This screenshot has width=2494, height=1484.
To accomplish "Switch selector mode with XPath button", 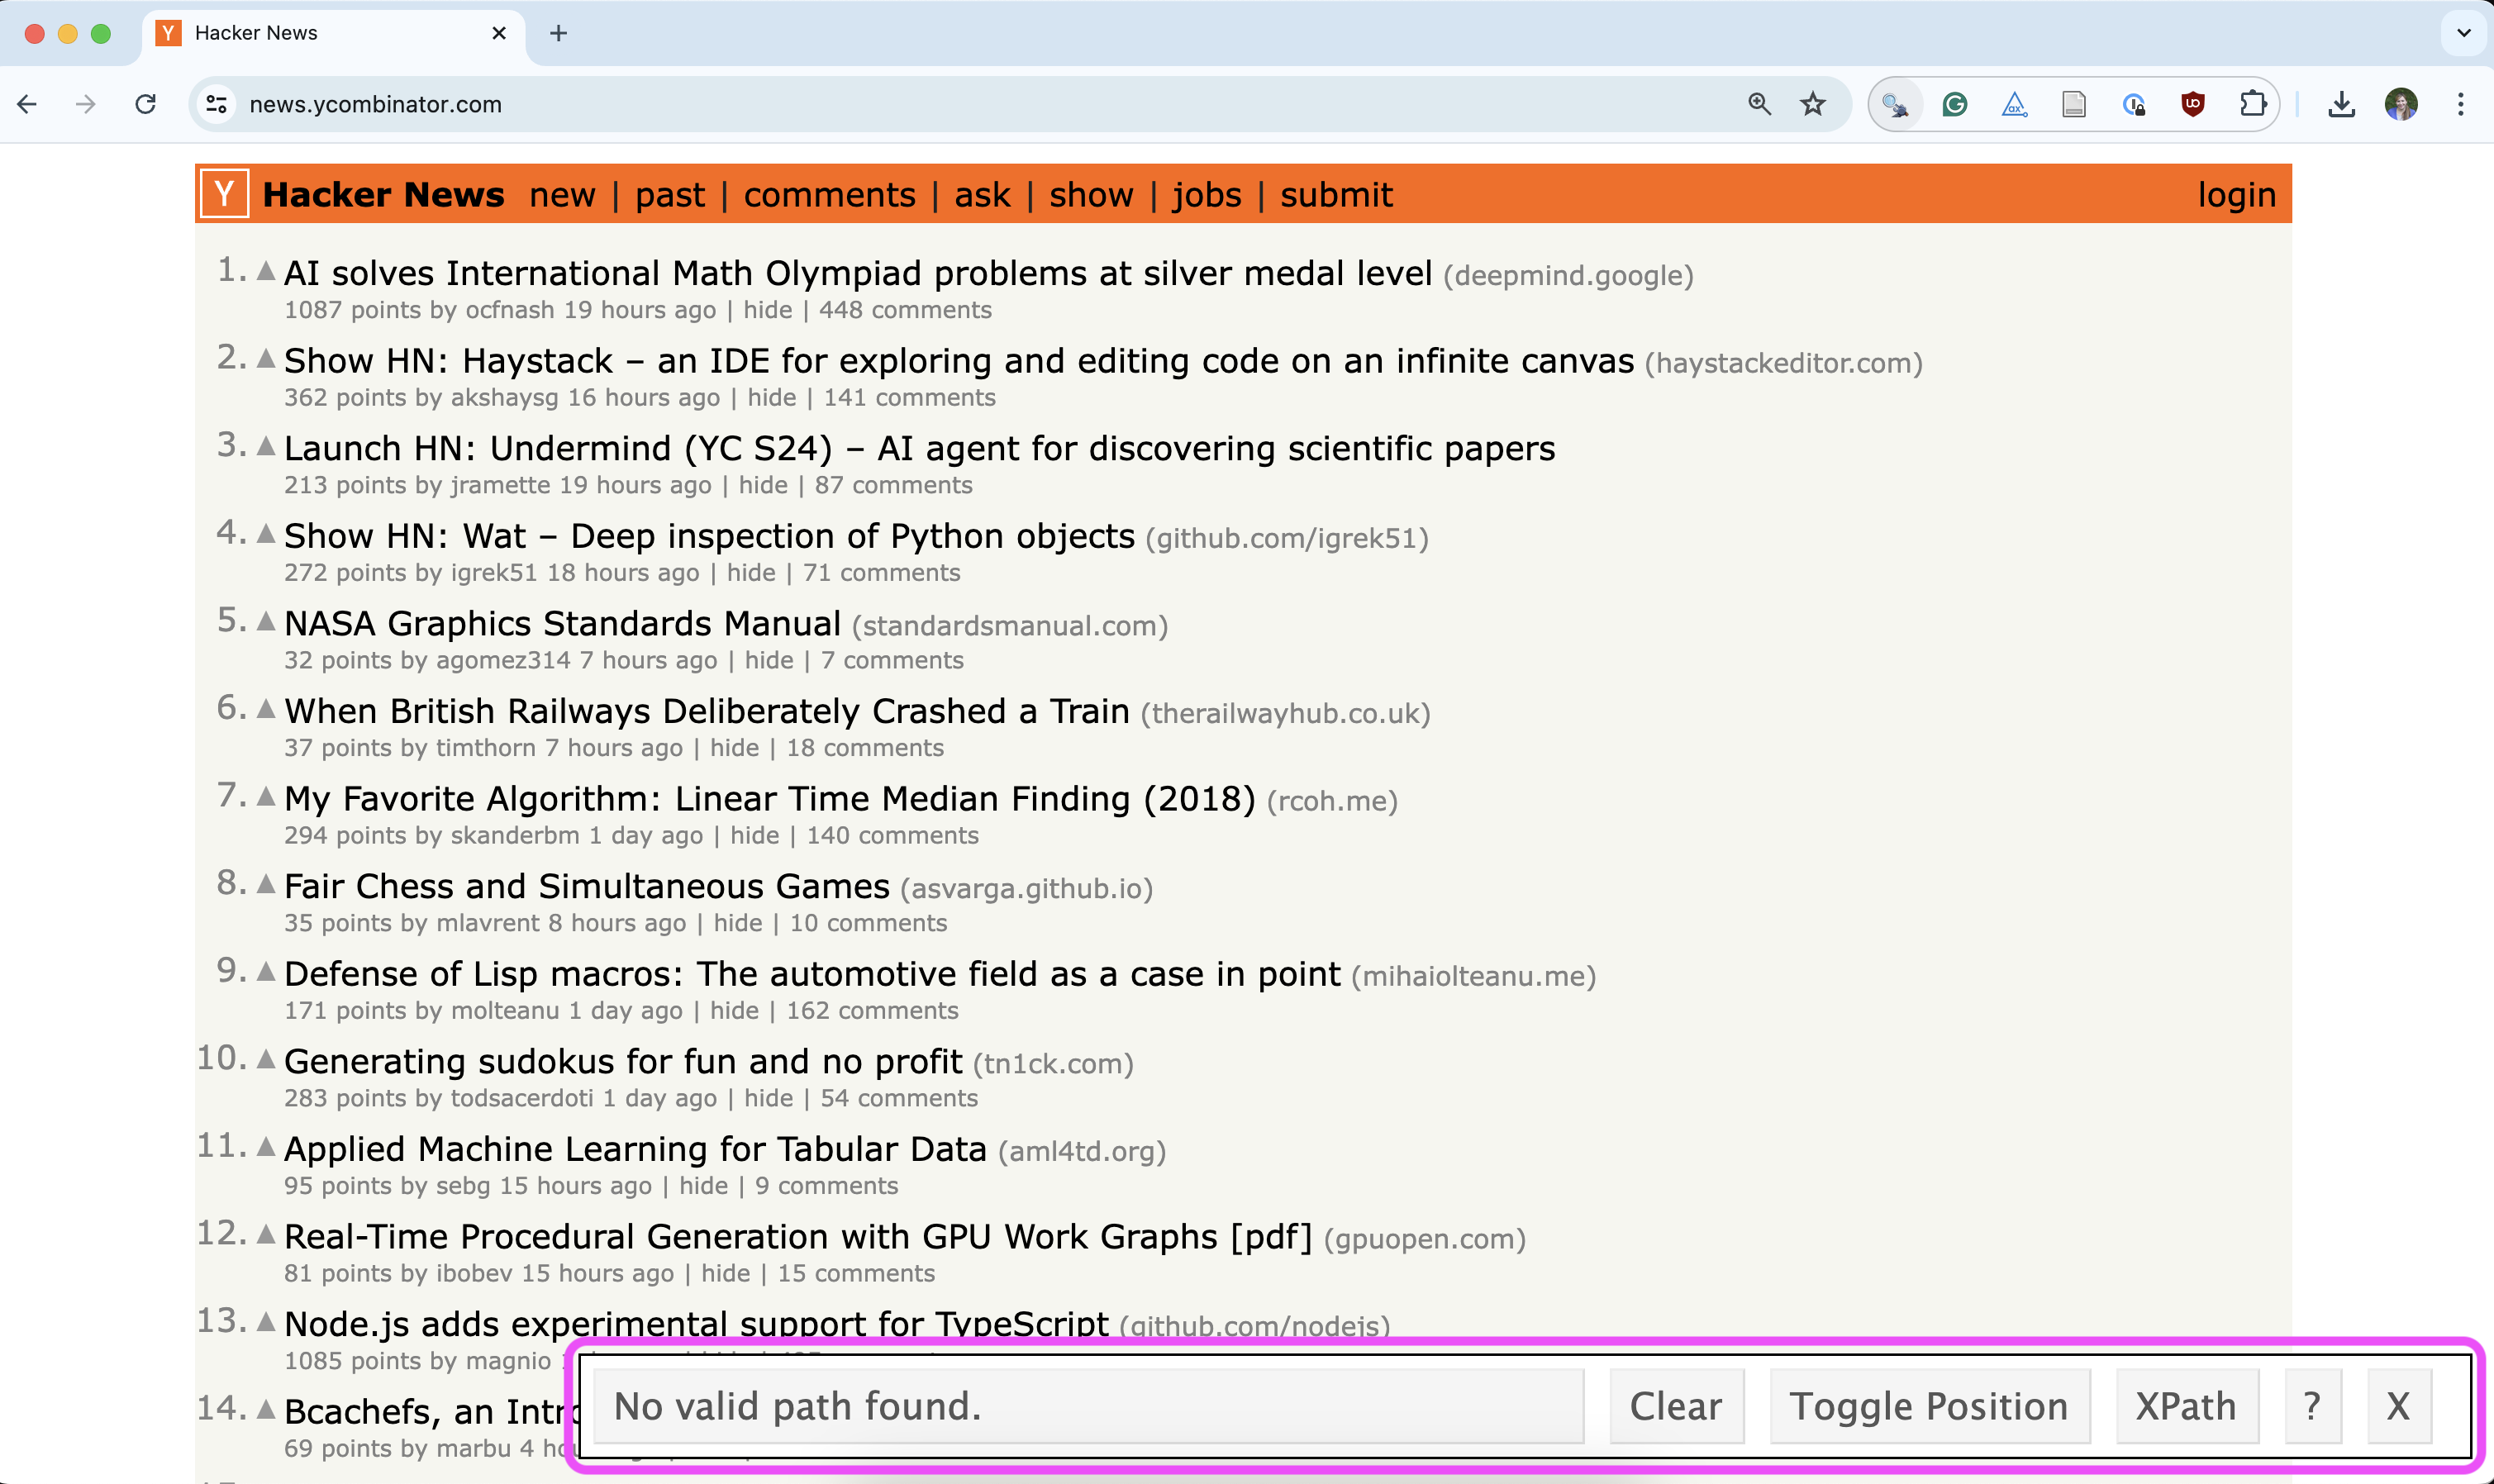I will click(2186, 1406).
